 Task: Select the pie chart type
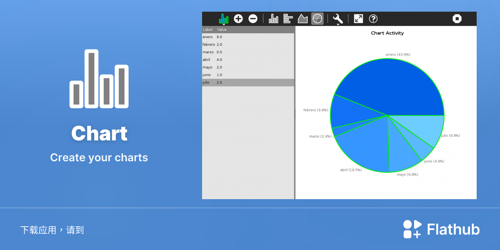pos(317,19)
